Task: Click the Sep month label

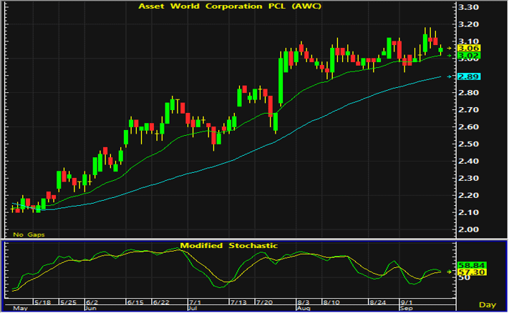Action: pyautogui.click(x=406, y=308)
